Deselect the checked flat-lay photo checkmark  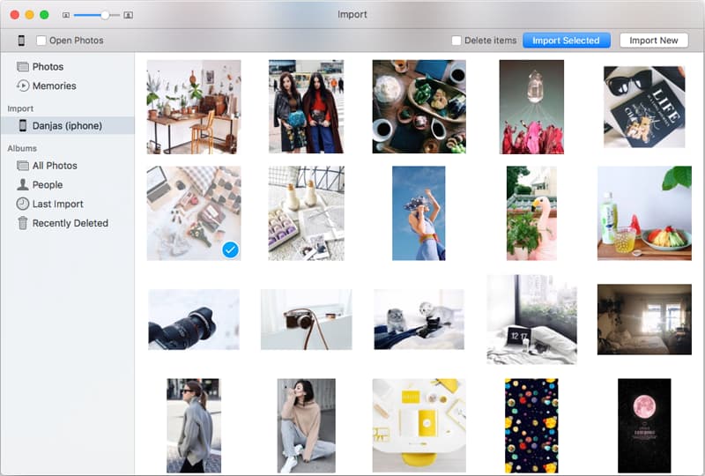pyautogui.click(x=230, y=250)
